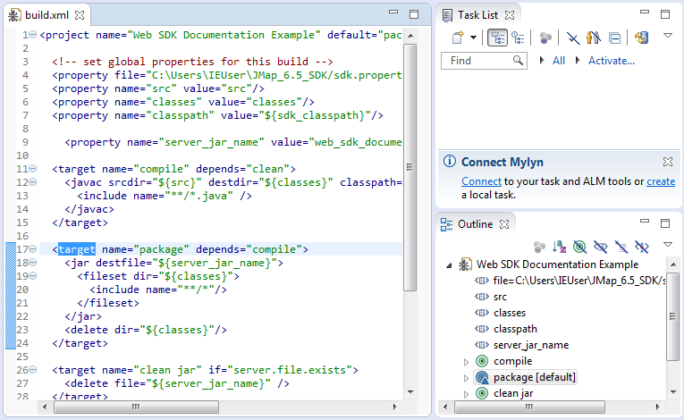Image resolution: width=684 pixels, height=420 pixels.
Task: Select the build.xml editor tab
Action: click(x=46, y=15)
